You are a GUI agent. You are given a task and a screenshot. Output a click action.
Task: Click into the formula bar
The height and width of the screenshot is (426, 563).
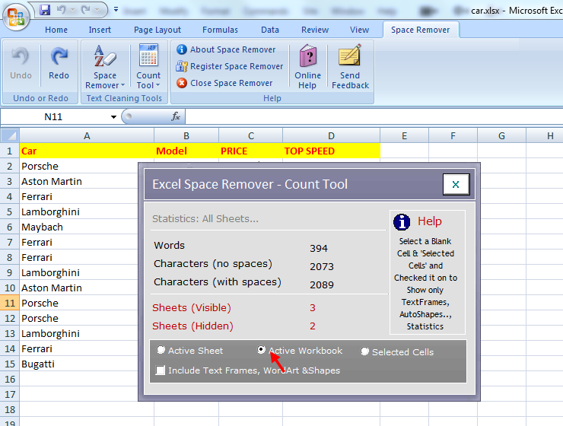[x=374, y=117]
